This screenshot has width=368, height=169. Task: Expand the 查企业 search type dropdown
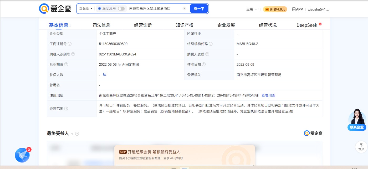[86, 9]
